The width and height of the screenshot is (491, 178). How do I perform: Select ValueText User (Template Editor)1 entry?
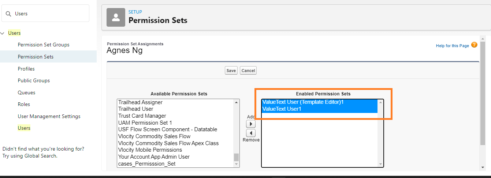[x=320, y=102]
